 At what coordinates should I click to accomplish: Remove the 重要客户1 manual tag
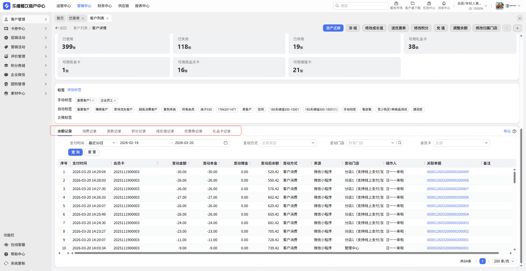coord(93,101)
